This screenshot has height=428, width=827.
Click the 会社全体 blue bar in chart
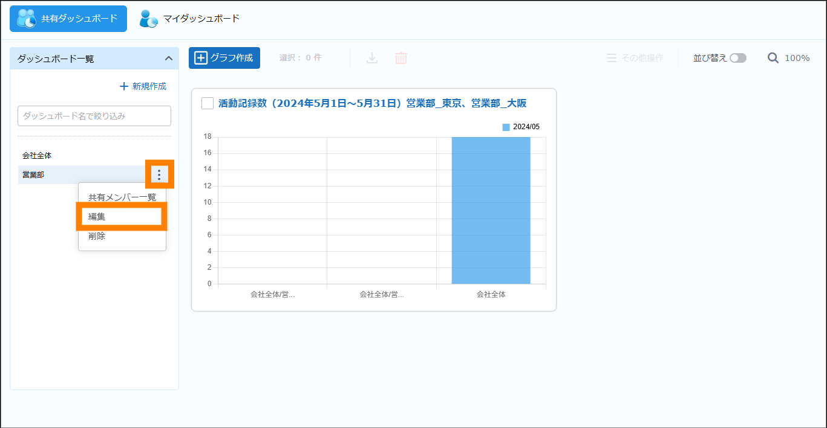tap(491, 210)
